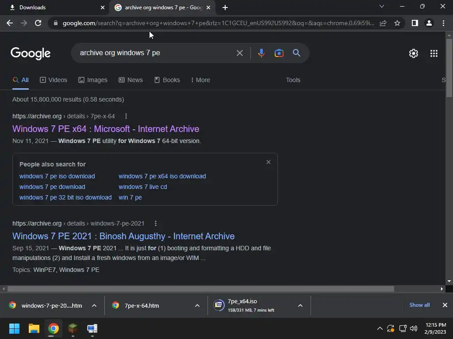Open the Windows Start menu
The height and width of the screenshot is (339, 453).
[x=14, y=328]
